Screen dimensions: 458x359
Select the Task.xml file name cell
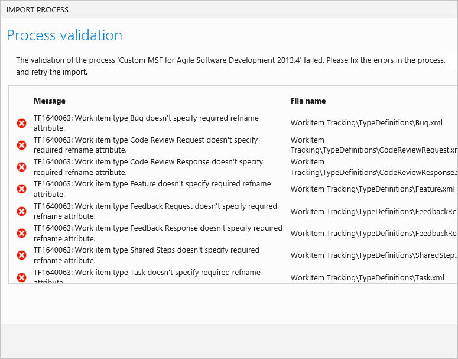pos(367,277)
